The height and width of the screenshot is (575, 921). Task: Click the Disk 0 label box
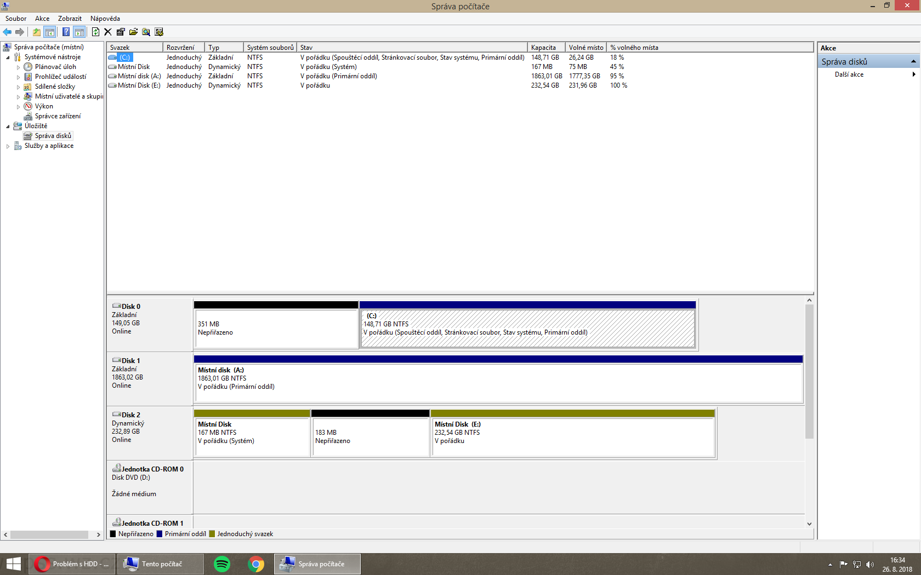point(150,325)
